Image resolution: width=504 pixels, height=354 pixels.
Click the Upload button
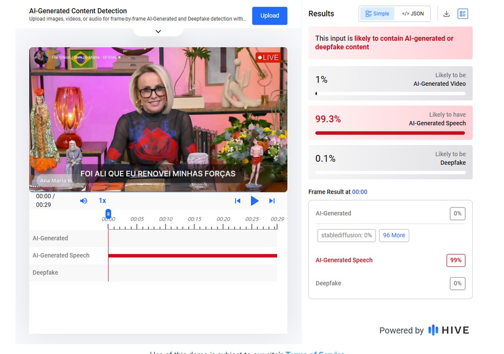click(269, 16)
